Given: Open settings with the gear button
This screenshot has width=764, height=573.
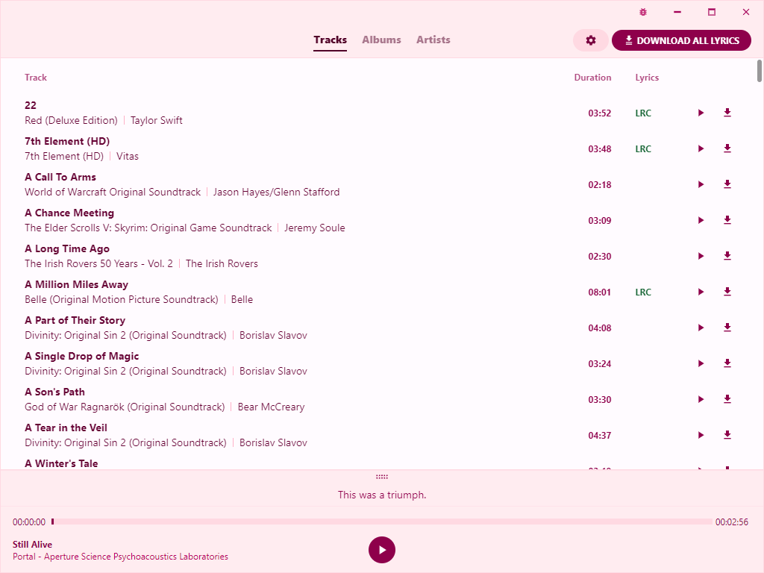Looking at the screenshot, I should [591, 40].
